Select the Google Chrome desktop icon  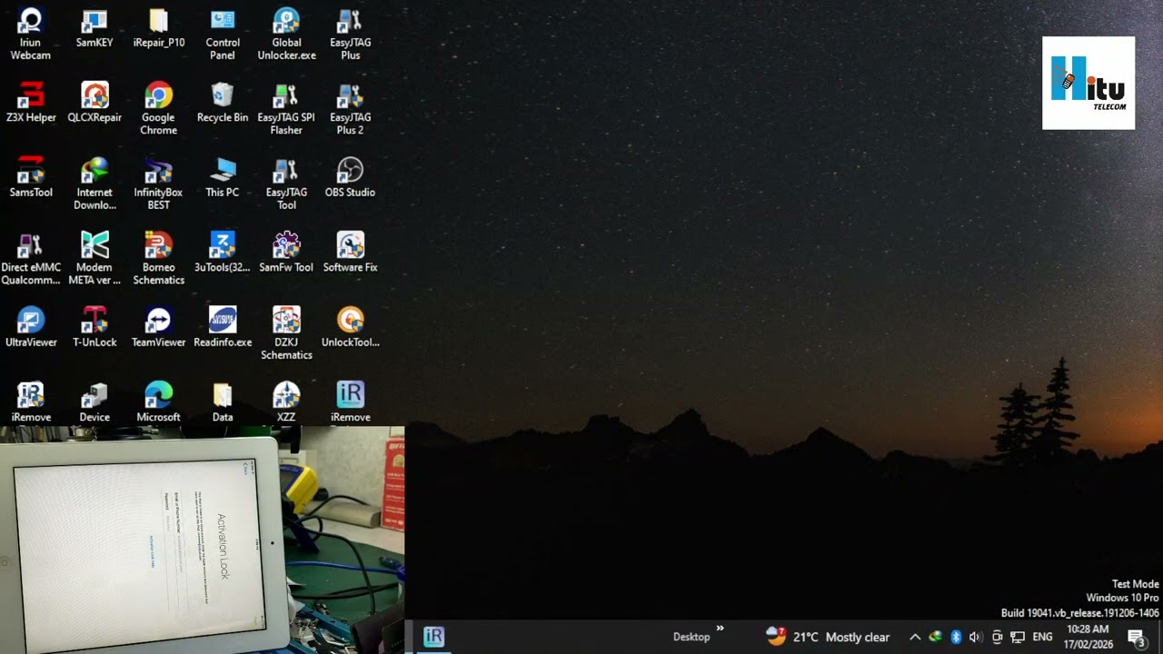point(158,109)
